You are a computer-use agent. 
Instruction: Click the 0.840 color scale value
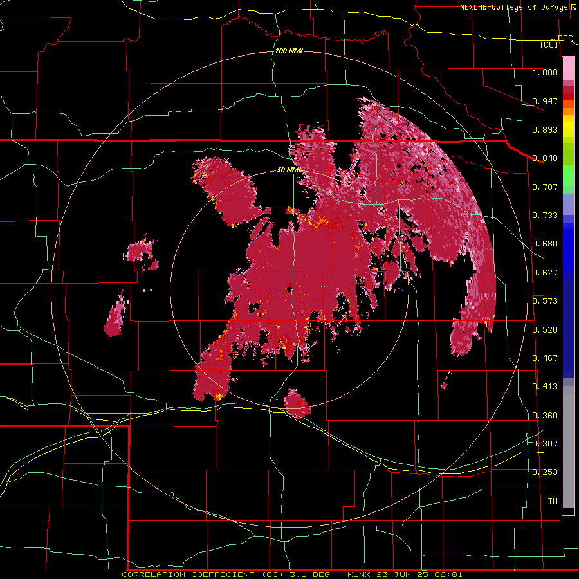pyautogui.click(x=545, y=158)
